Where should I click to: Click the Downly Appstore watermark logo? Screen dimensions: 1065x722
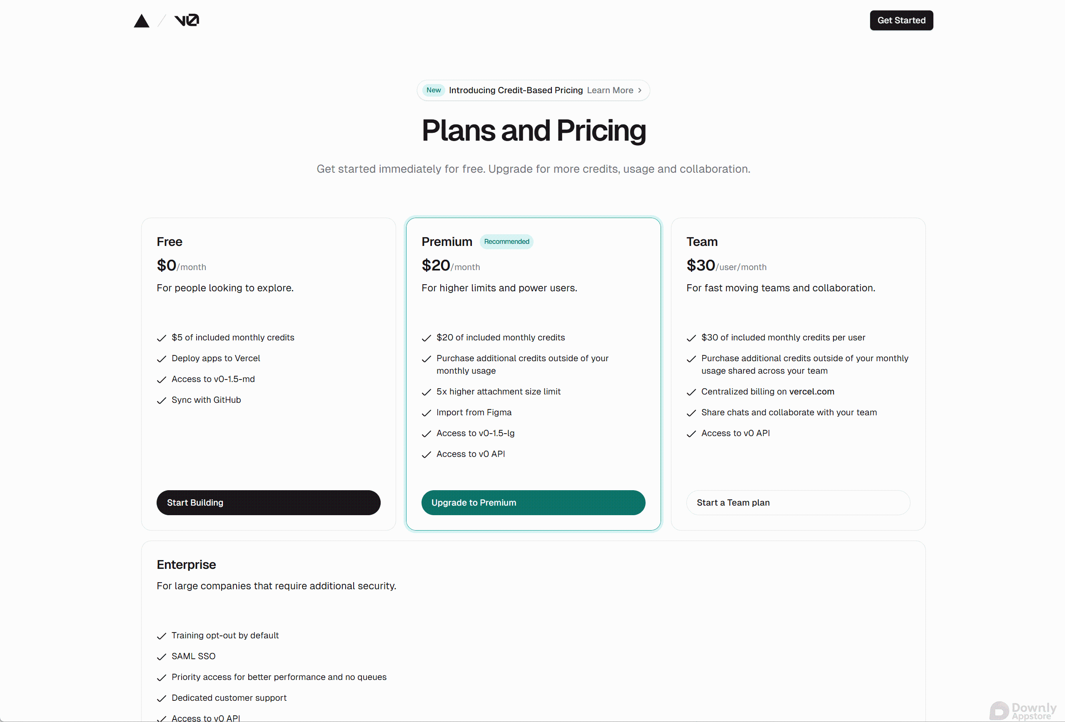[x=1023, y=711]
